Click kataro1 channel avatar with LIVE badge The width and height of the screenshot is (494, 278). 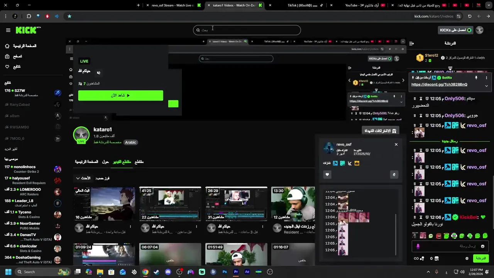click(81, 135)
